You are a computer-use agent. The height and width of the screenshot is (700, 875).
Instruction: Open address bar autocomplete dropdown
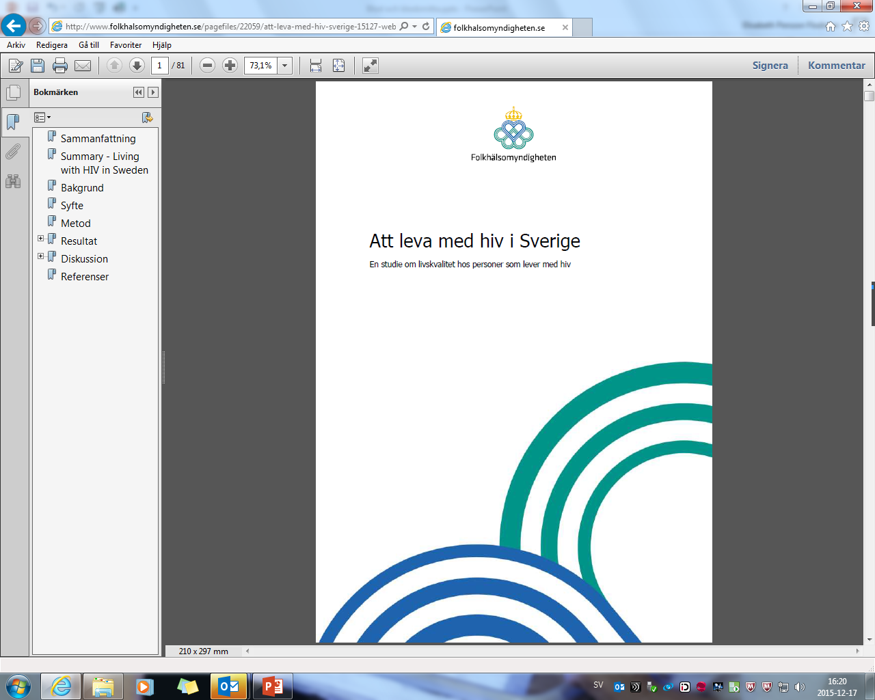coord(414,27)
